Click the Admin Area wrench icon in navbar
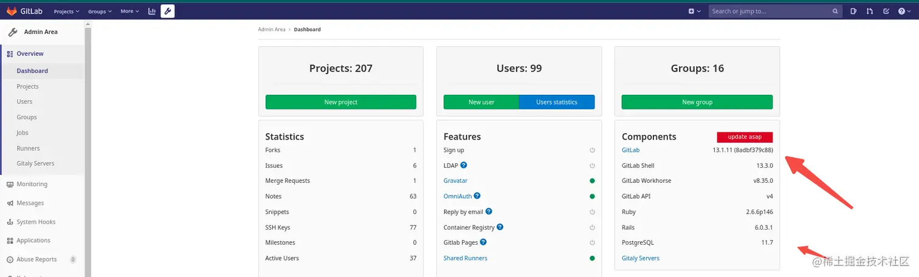This screenshot has height=277, width=919. (x=168, y=11)
